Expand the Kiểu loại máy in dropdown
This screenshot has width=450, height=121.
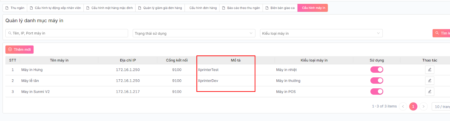(x=321, y=33)
